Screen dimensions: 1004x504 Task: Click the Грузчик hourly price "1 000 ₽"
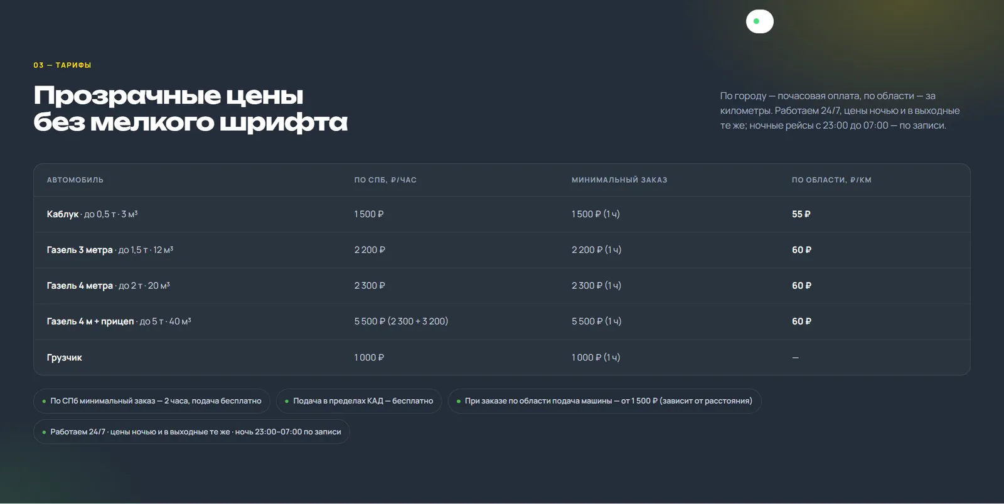coord(369,358)
